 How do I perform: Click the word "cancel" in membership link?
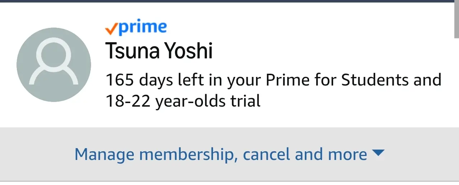pos(267,154)
